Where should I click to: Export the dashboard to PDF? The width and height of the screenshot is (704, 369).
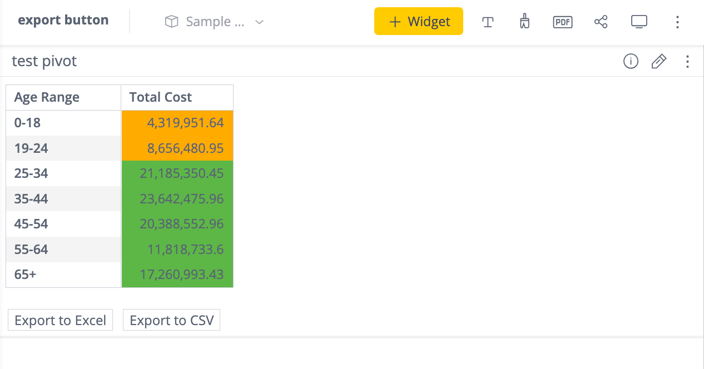click(562, 22)
